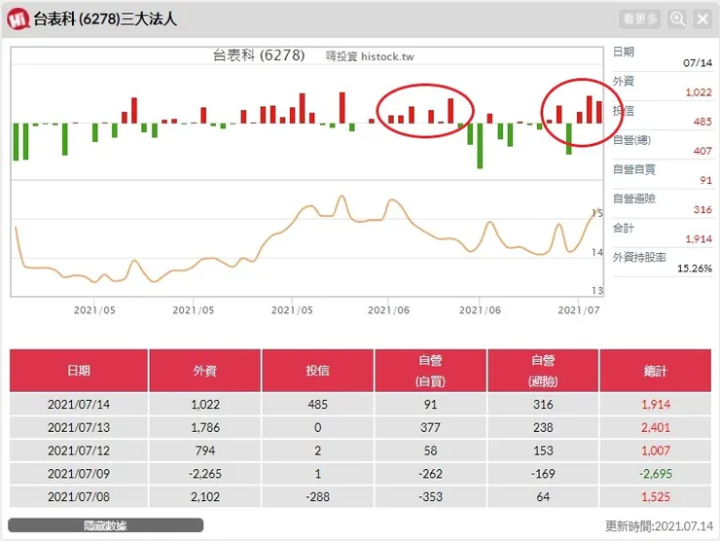Image resolution: width=720 pixels, height=541 pixels.
Task: Click the 隱藏數據 button
Action: pos(106,525)
